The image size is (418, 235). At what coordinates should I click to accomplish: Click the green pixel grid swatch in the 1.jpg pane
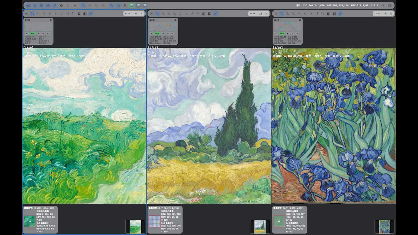(x=30, y=221)
